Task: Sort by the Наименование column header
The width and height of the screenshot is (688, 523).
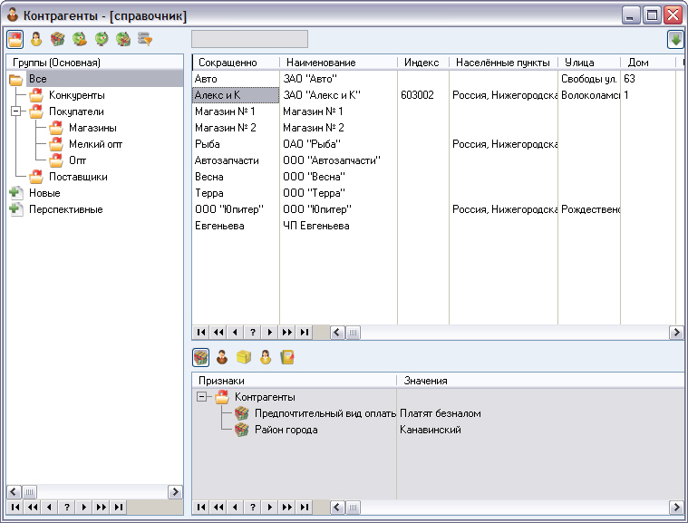Action: click(x=338, y=63)
